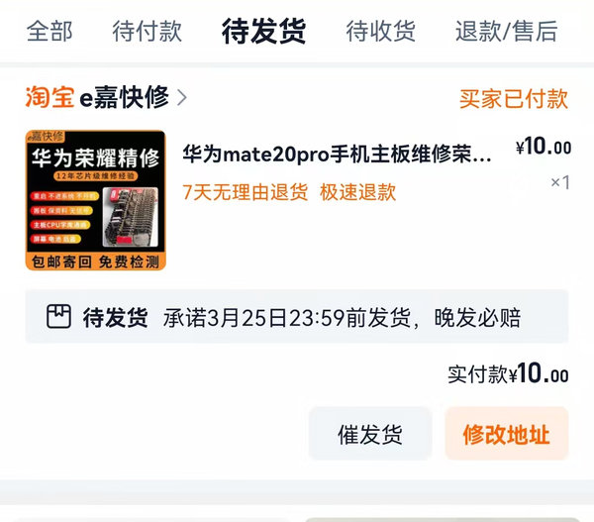Open the 待付款 tab
Viewport: 594px width, 522px height.
coord(148,31)
